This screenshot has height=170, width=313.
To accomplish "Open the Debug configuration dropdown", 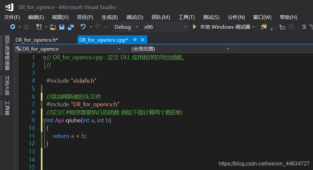I will tap(126, 27).
